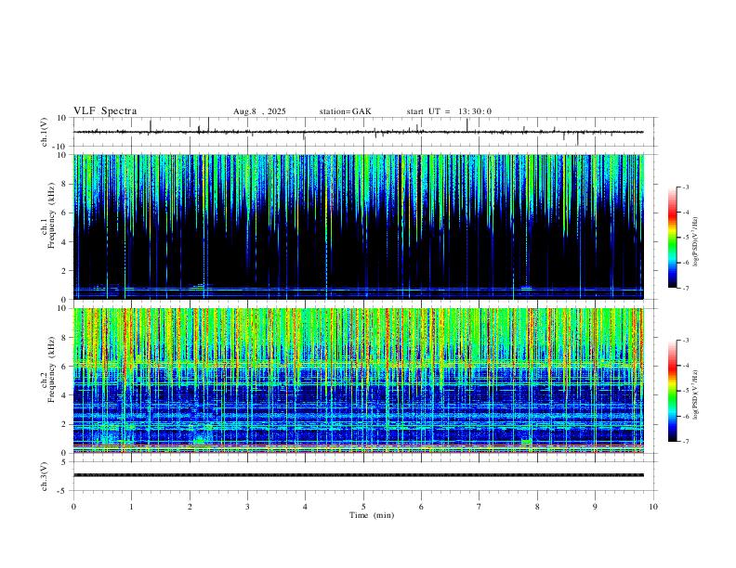
Task: Click the '-3' label on the ch.1 color bar
Action: tap(685, 187)
